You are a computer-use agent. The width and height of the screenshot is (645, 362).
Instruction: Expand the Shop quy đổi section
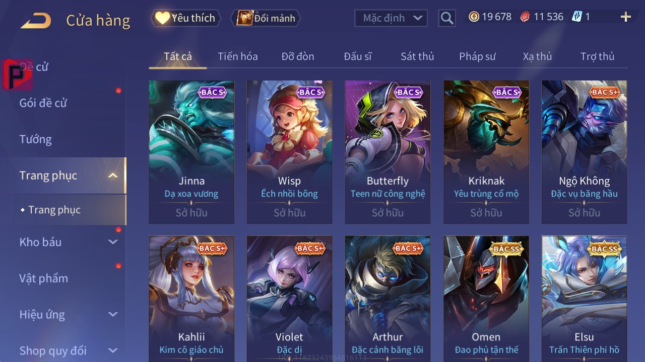pos(113,350)
